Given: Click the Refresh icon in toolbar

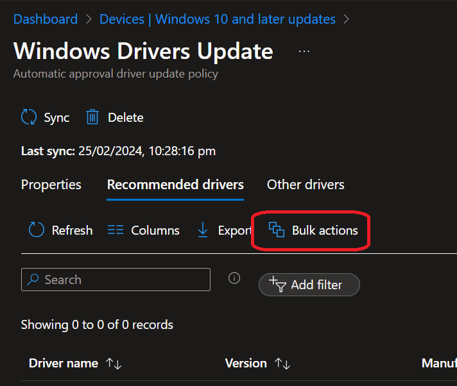Looking at the screenshot, I should (37, 230).
